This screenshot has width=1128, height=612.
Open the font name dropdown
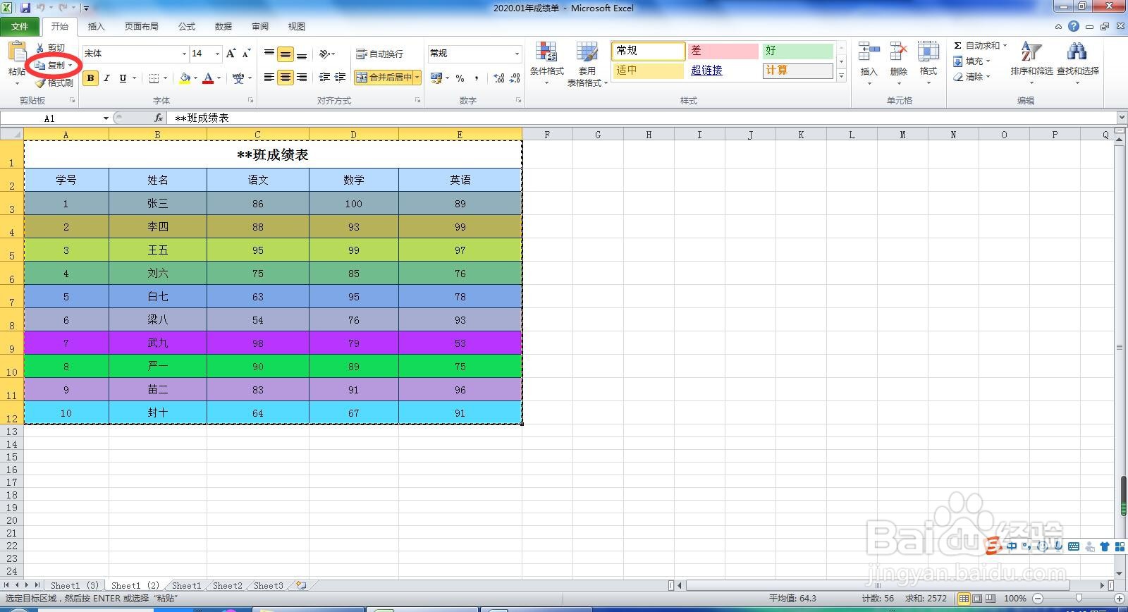click(184, 54)
